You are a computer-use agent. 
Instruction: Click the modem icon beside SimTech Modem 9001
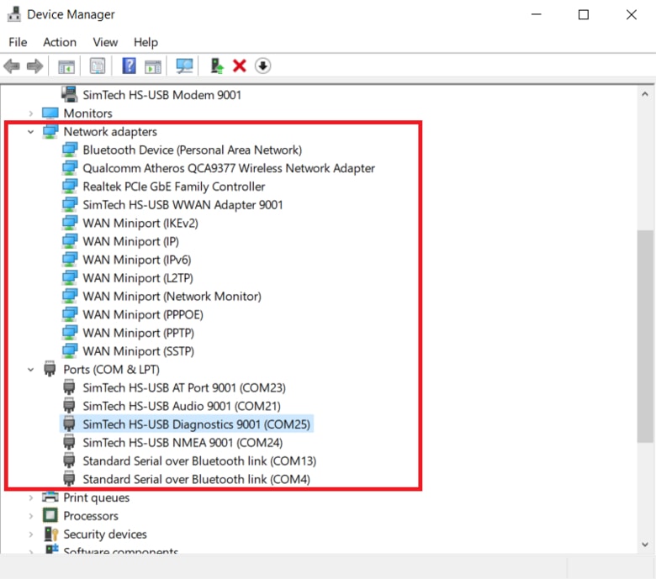coord(70,94)
